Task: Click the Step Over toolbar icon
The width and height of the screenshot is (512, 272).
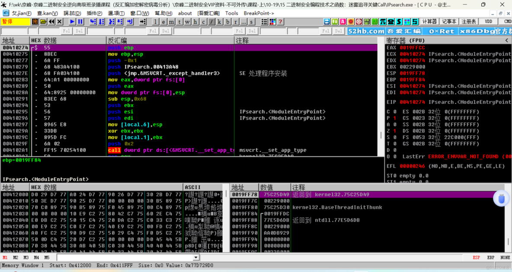Action: [102, 22]
